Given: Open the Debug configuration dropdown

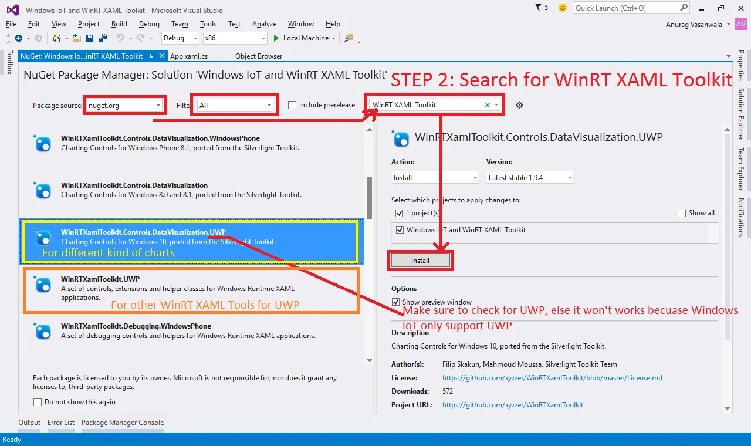Looking at the screenshot, I should 181,38.
